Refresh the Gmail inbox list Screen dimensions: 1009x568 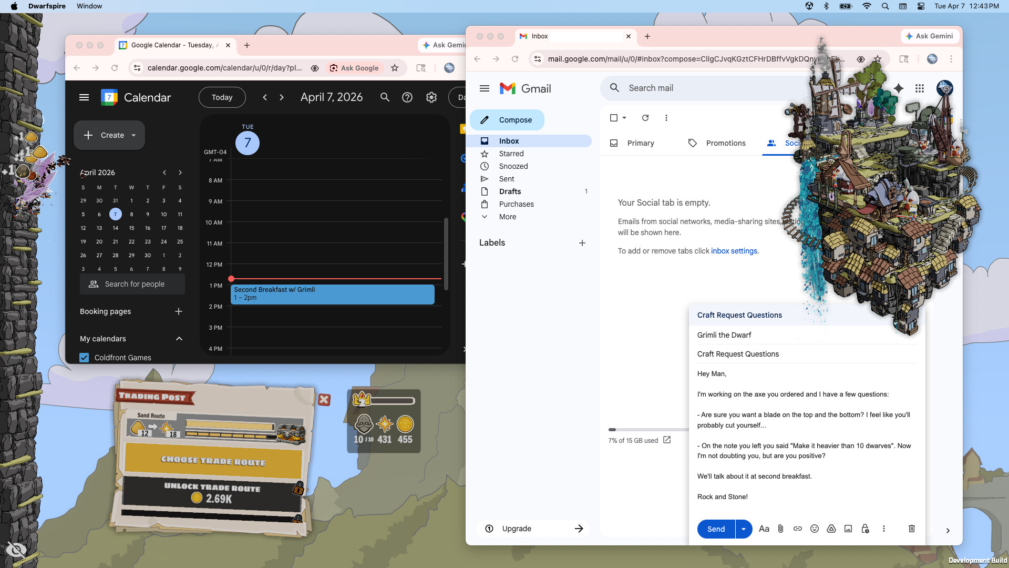(x=645, y=118)
